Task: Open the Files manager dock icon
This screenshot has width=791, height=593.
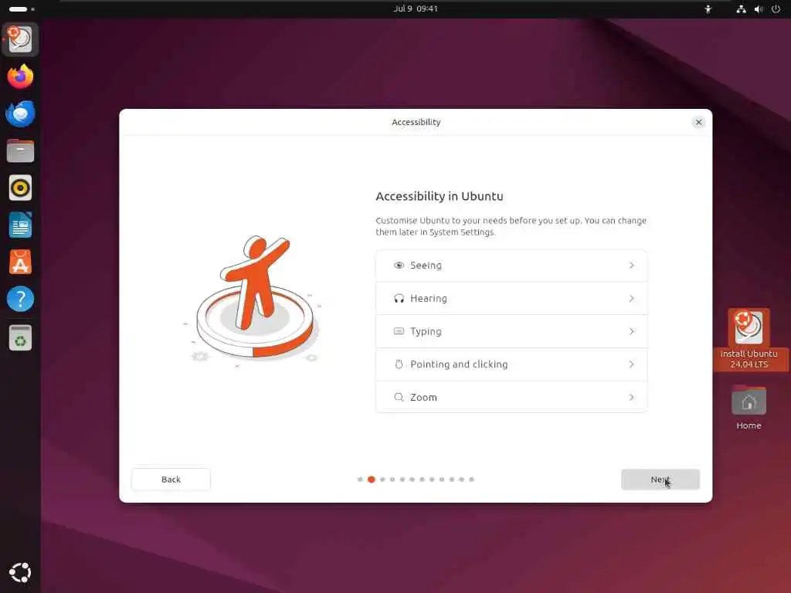Action: click(x=20, y=151)
